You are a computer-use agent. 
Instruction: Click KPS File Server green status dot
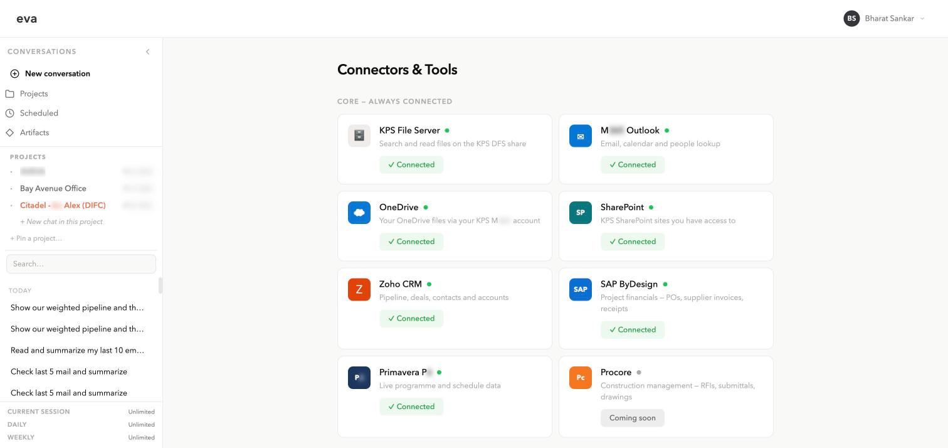[x=447, y=131]
